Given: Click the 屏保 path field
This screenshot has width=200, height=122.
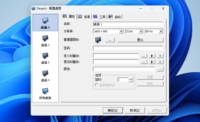Looking at the screenshot, I should (124, 69).
